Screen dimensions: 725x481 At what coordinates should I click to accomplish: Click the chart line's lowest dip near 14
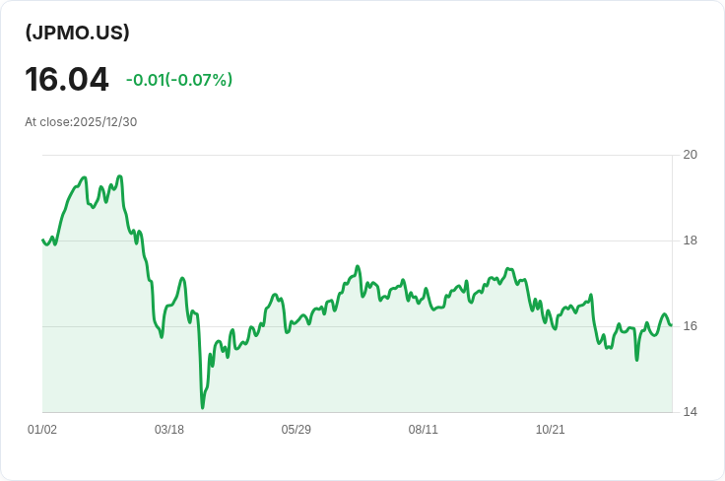[203, 406]
